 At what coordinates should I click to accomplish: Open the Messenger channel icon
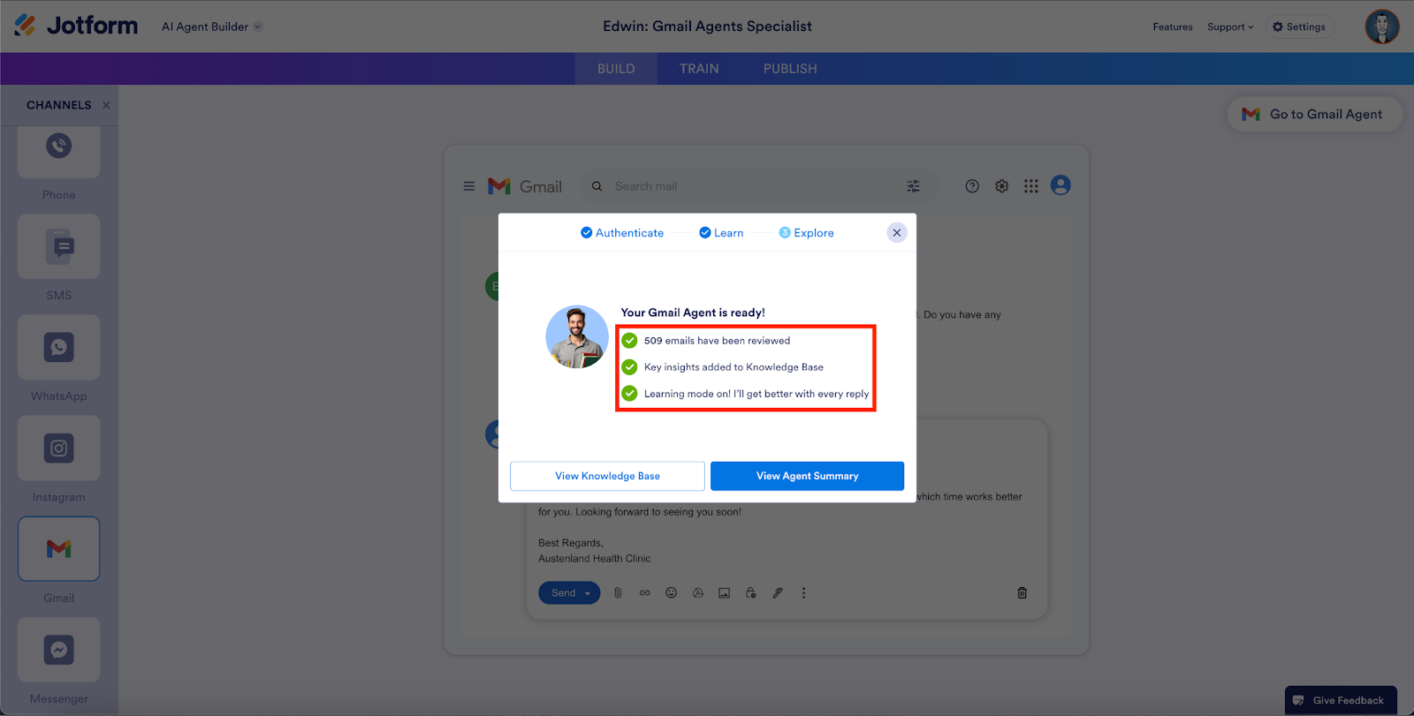[59, 650]
